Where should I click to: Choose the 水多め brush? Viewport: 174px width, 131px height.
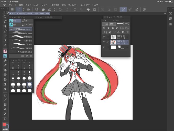pyautogui.click(x=21, y=44)
